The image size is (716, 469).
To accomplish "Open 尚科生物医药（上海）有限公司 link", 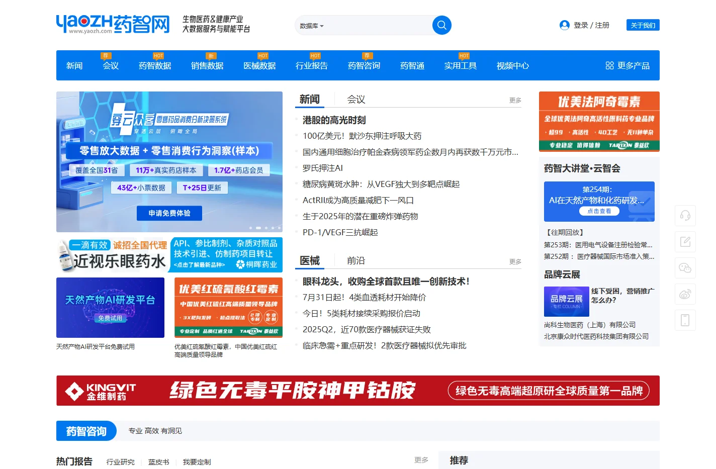I will [x=590, y=325].
